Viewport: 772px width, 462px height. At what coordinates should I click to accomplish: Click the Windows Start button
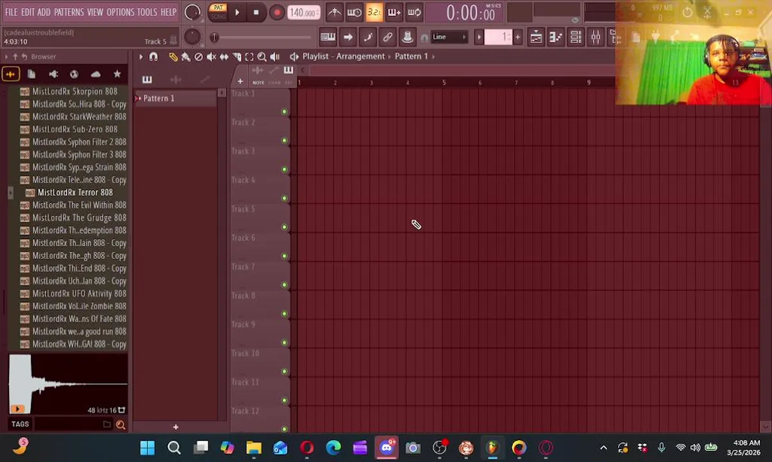pyautogui.click(x=147, y=448)
